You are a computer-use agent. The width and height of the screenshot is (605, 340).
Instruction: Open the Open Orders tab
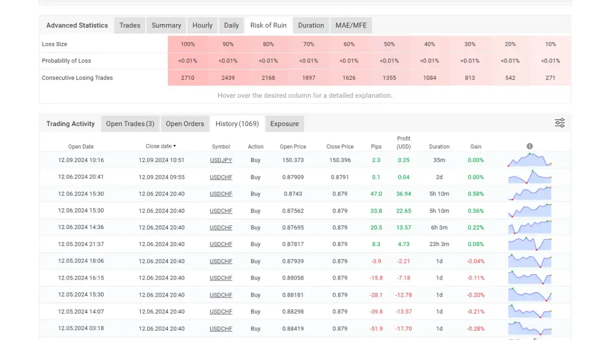point(185,123)
